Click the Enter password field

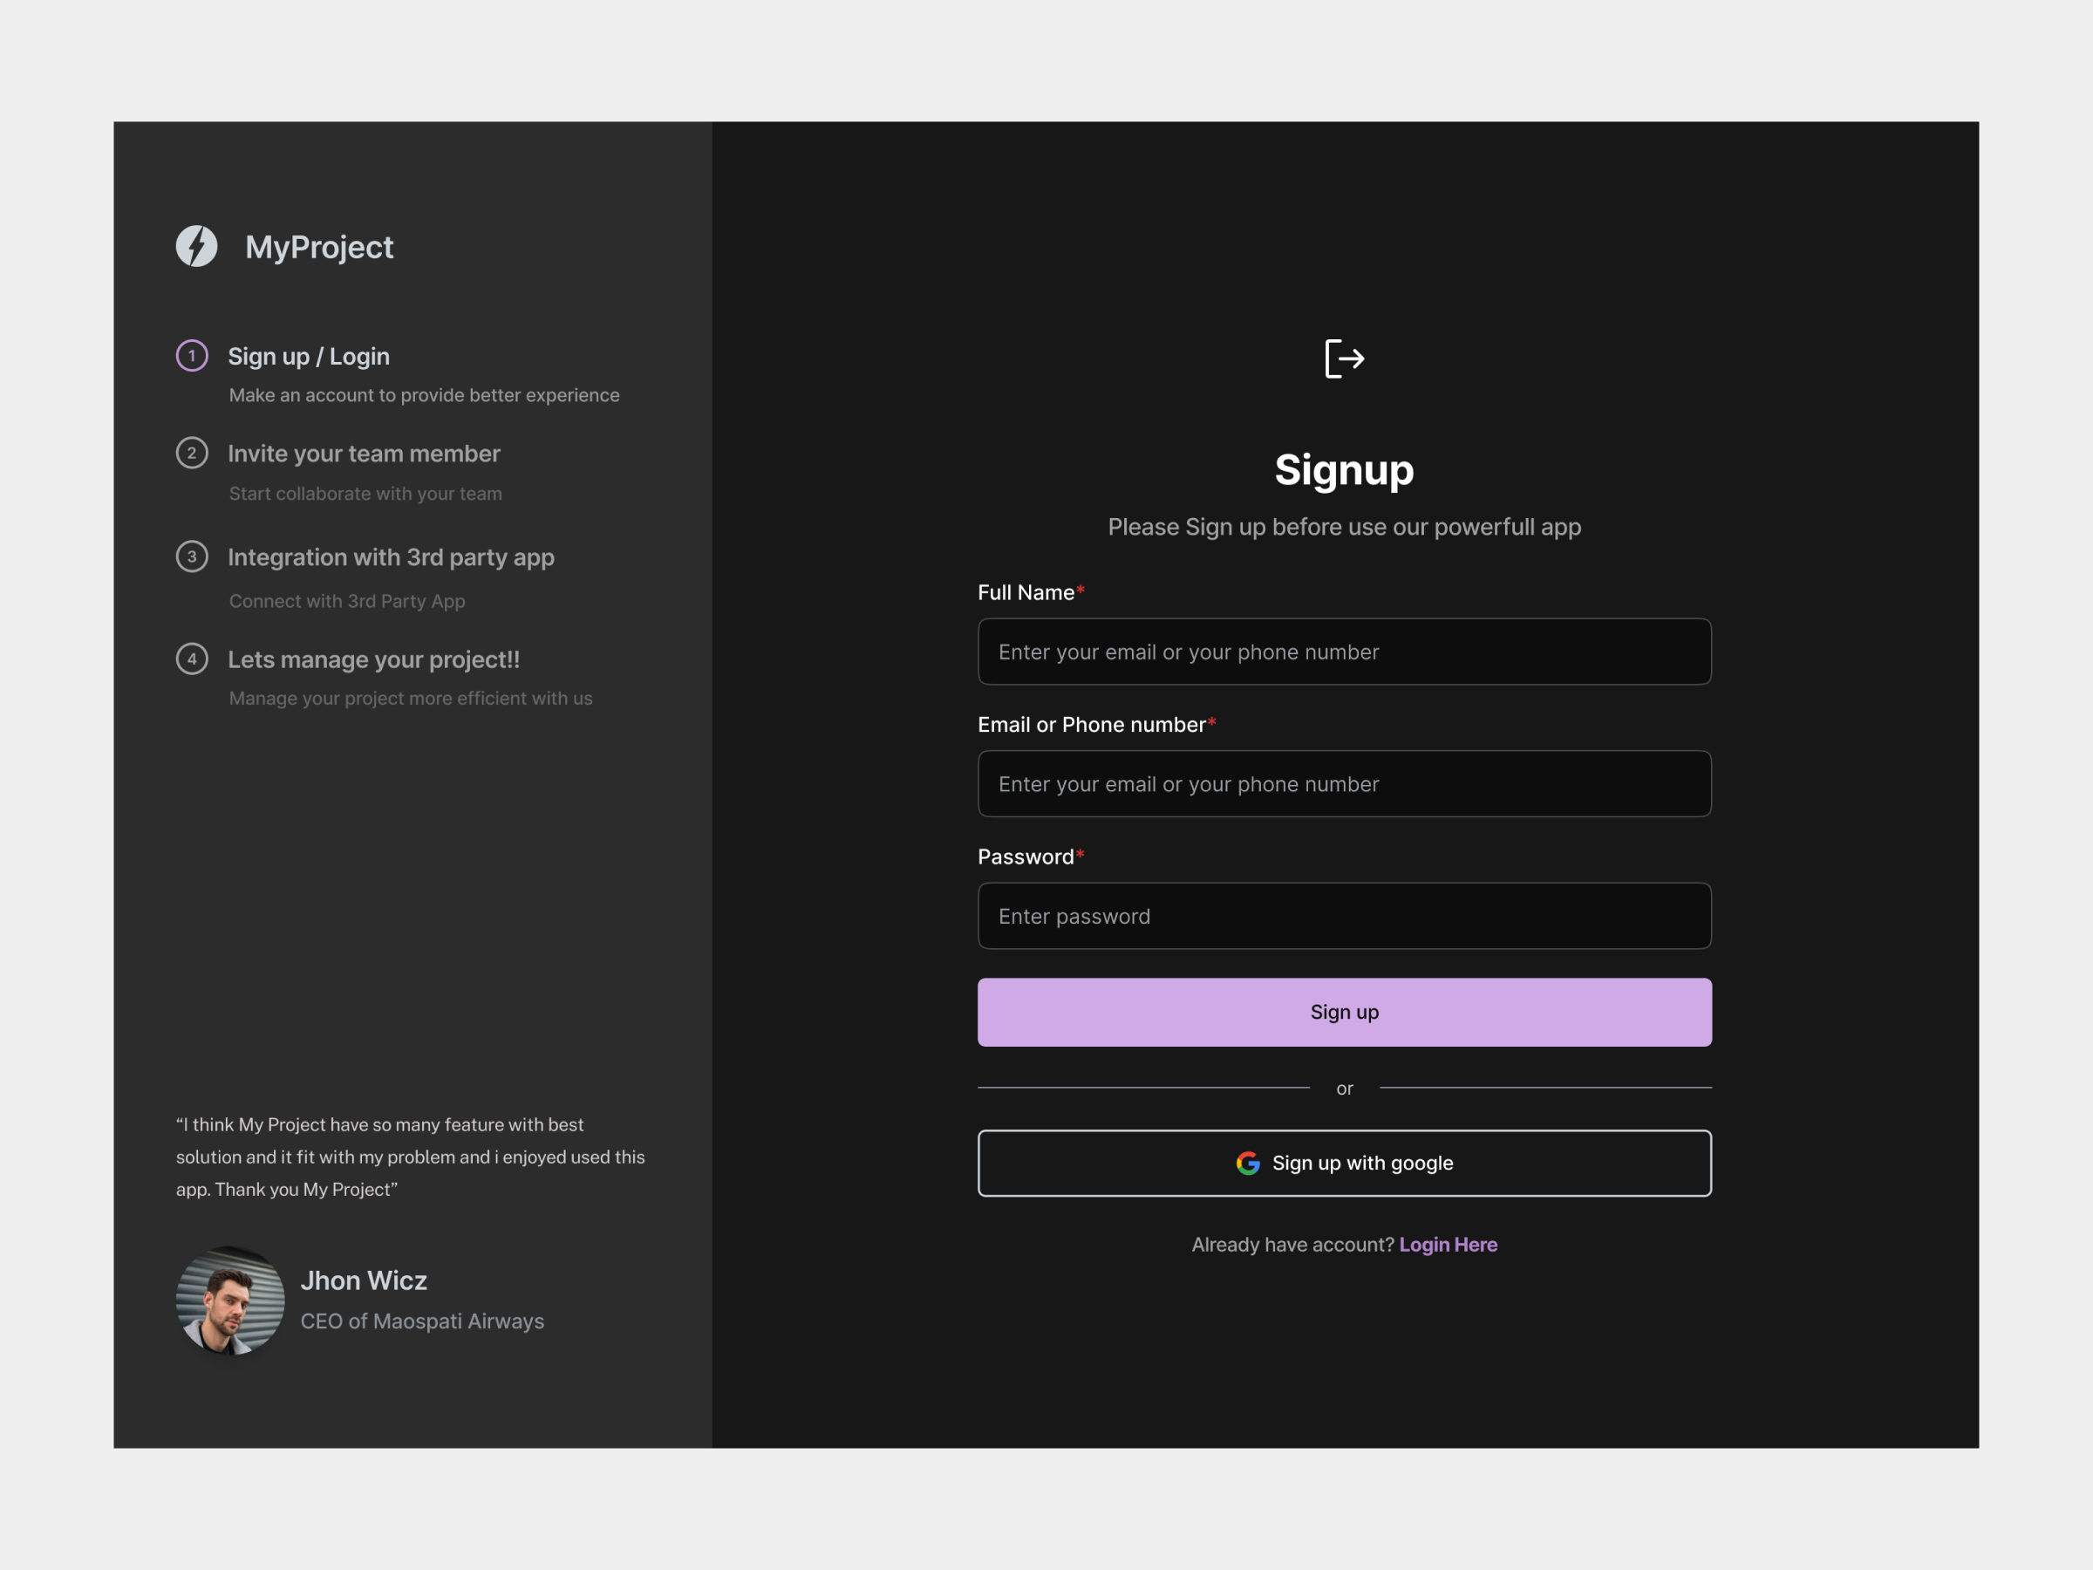click(x=1344, y=915)
